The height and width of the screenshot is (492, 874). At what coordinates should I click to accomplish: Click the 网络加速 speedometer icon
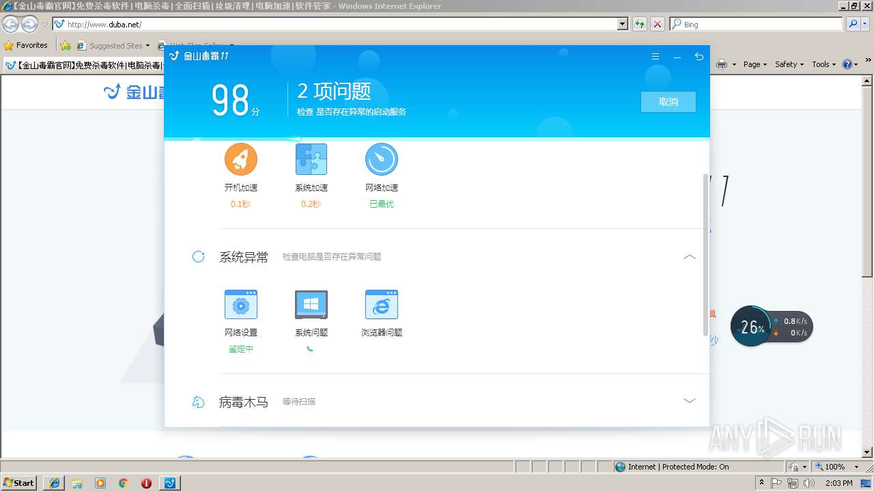pos(382,159)
